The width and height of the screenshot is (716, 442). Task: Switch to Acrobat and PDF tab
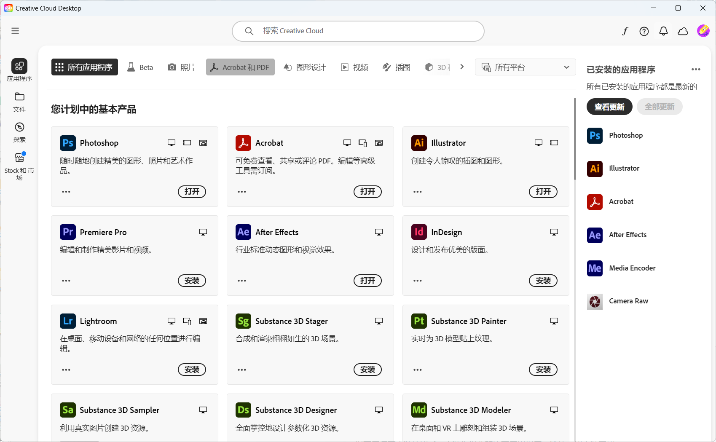click(240, 67)
